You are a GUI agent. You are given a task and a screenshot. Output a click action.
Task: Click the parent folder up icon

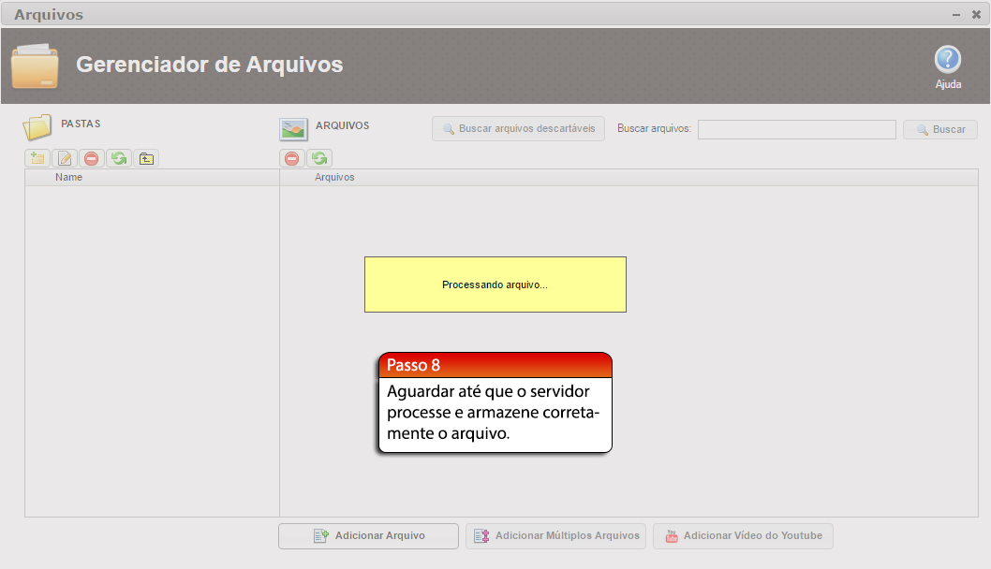pos(146,158)
